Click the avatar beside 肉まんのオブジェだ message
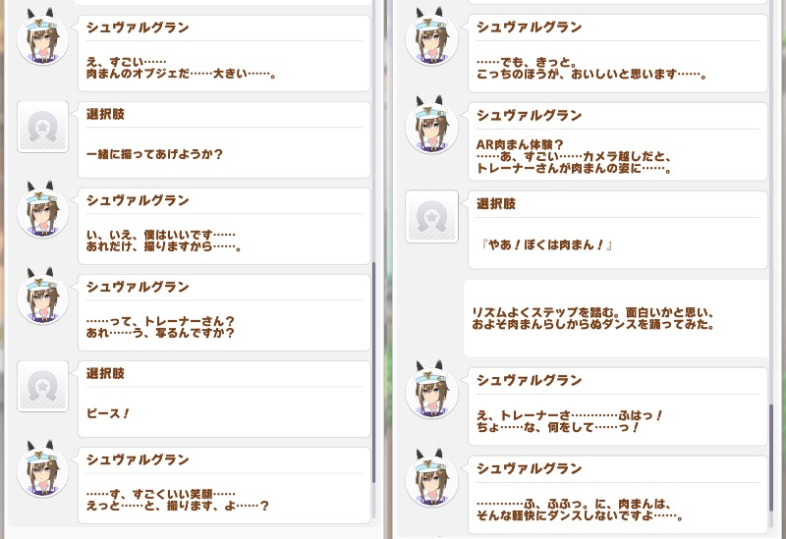786x539 pixels. pyautogui.click(x=42, y=37)
